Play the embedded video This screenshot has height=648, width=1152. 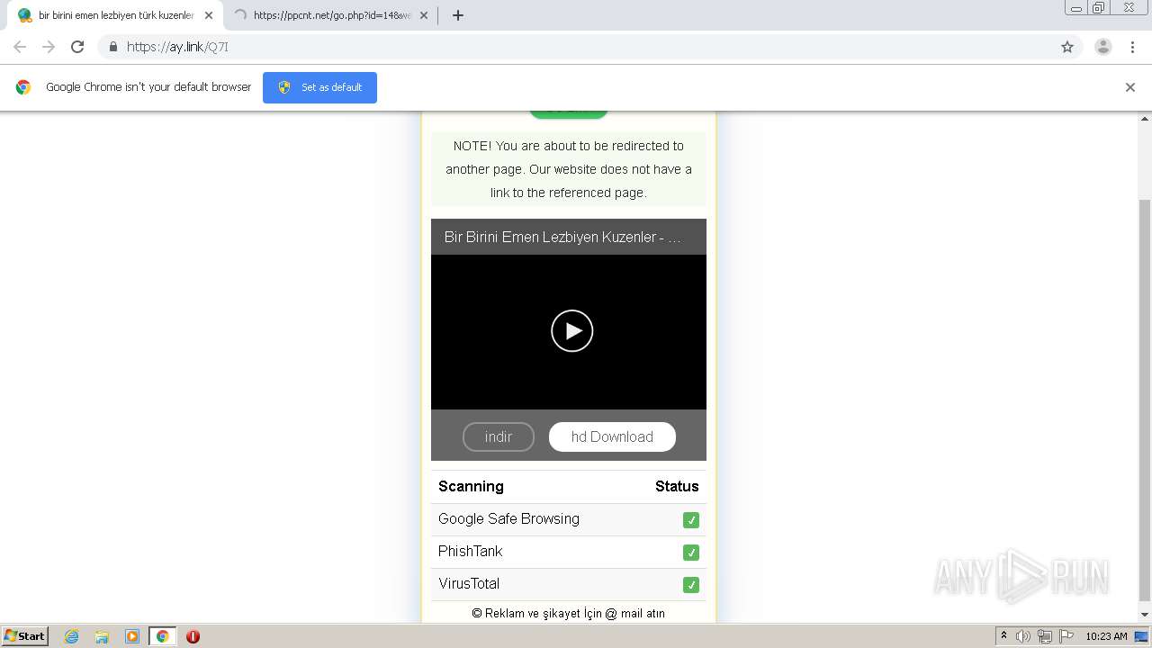(x=572, y=331)
